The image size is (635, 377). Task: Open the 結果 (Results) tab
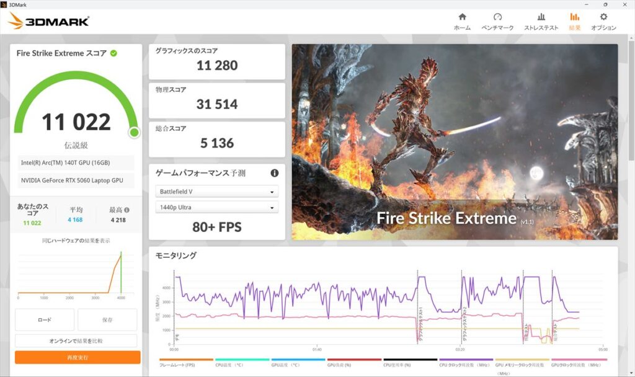575,22
